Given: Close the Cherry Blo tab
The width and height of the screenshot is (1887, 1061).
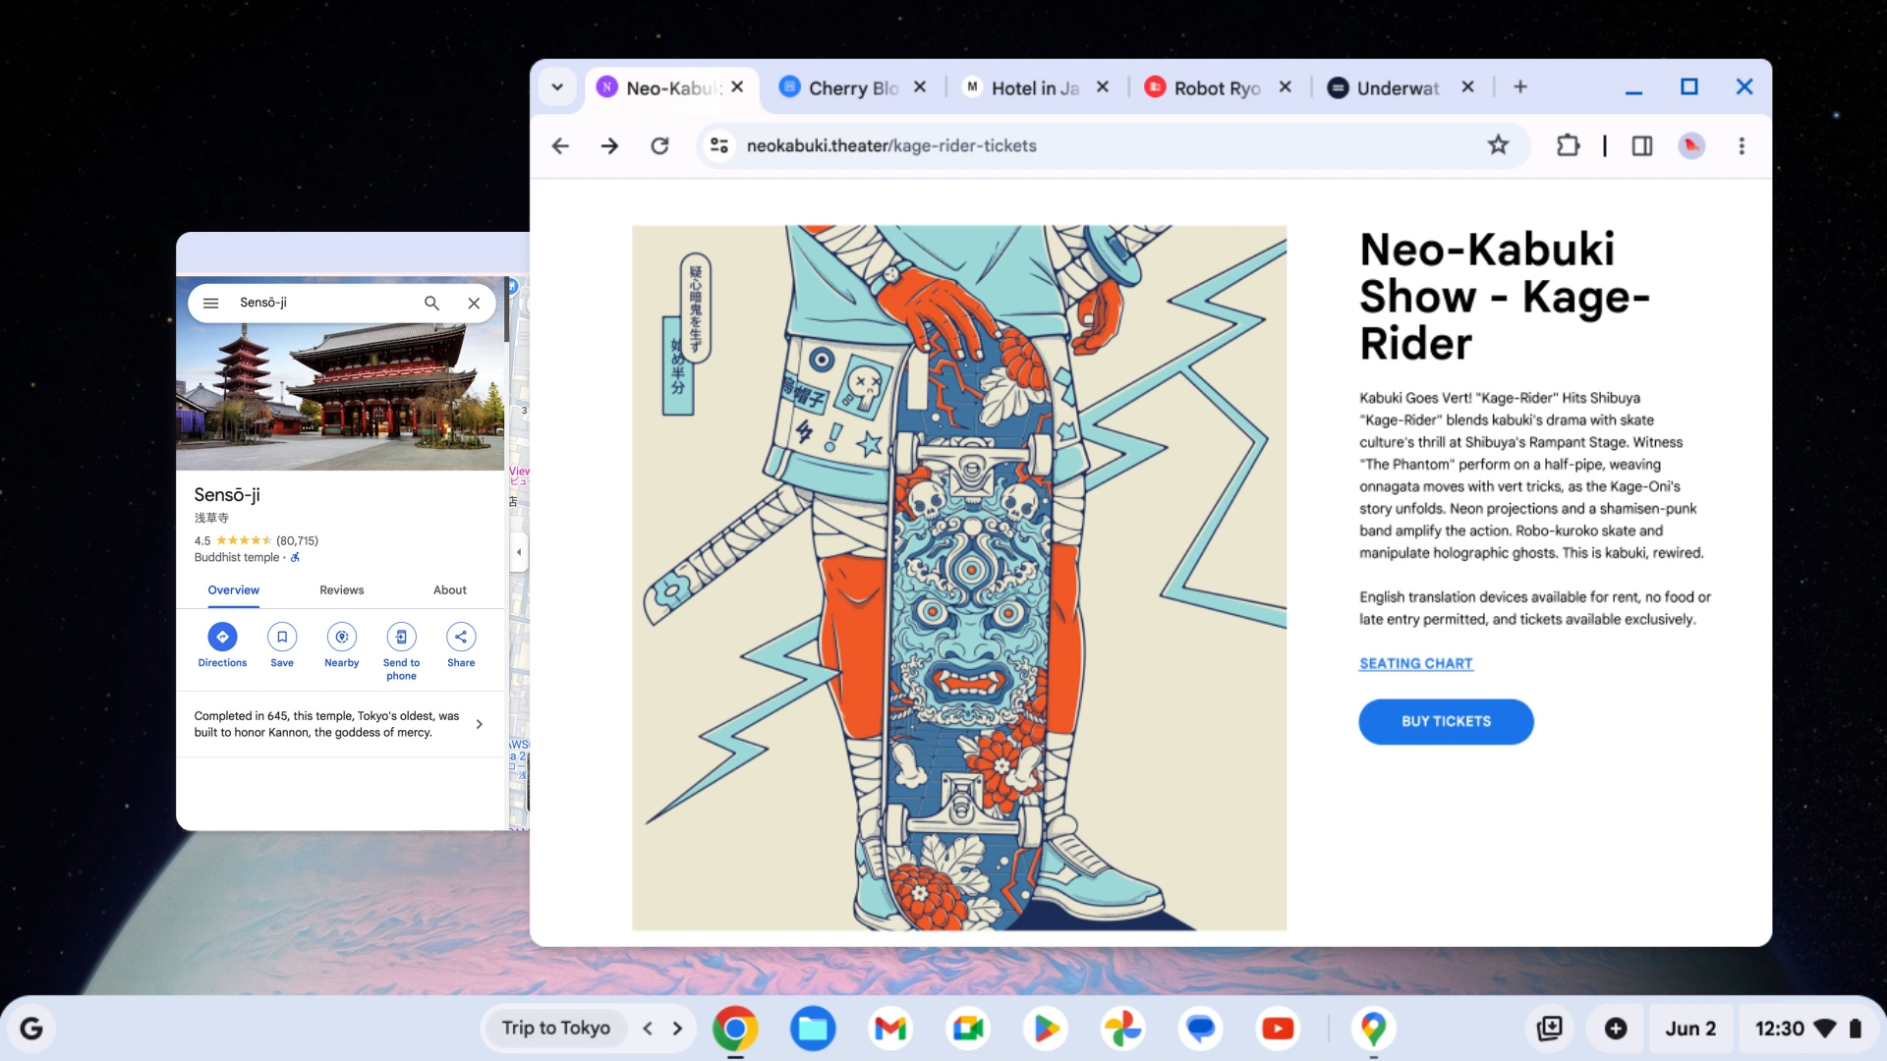Looking at the screenshot, I should (920, 86).
